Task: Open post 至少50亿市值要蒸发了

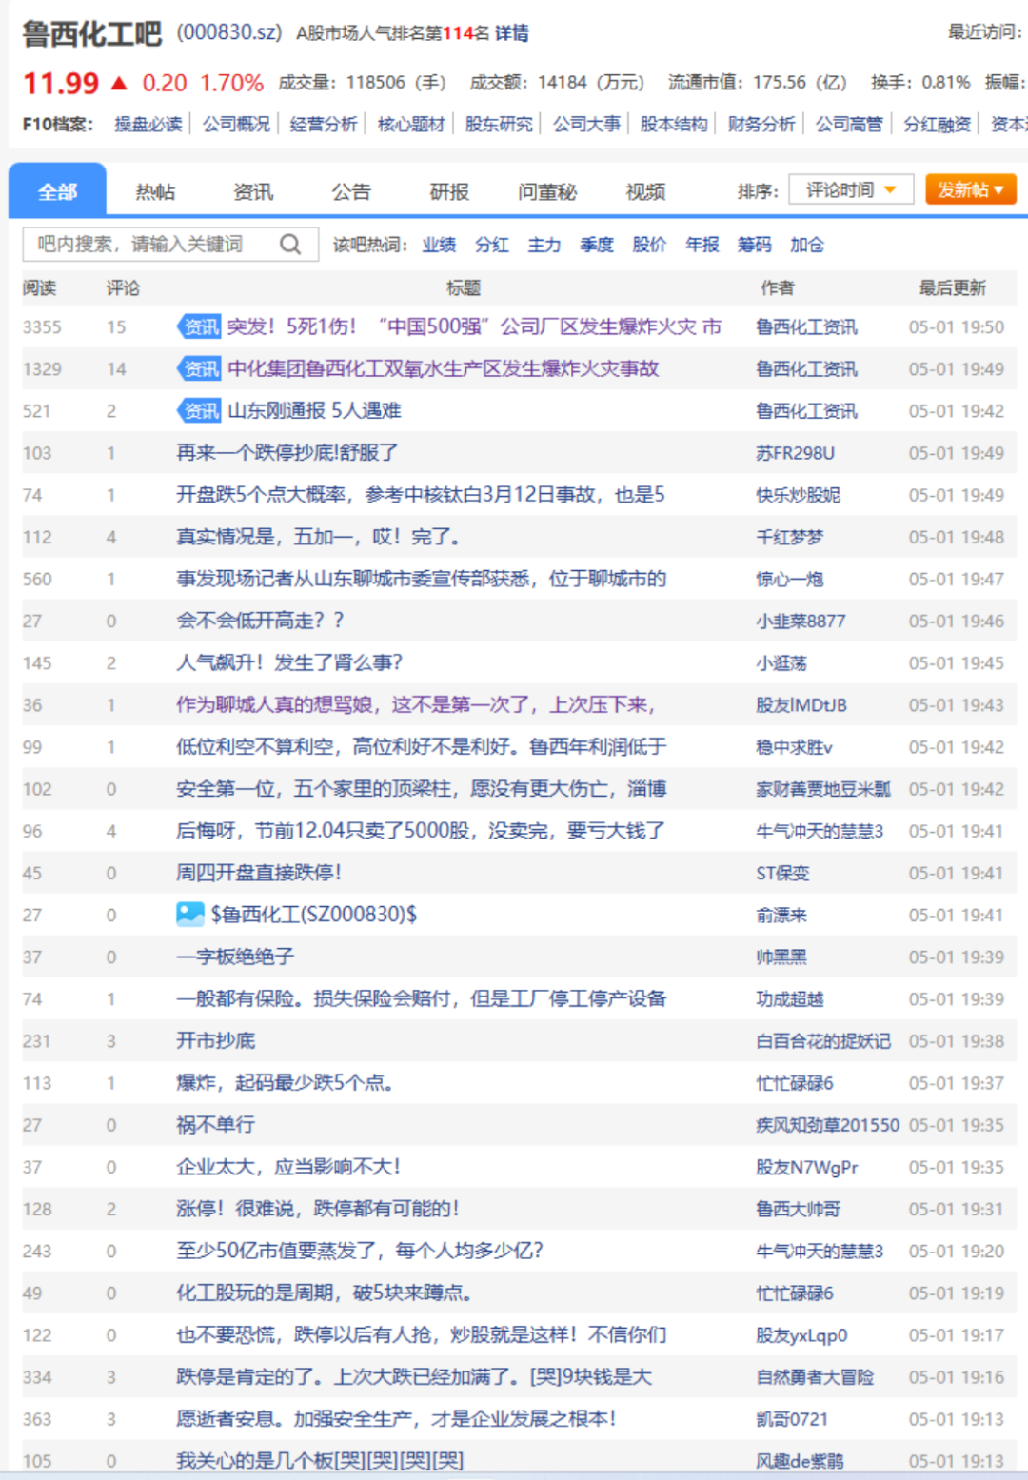Action: click(x=360, y=1251)
